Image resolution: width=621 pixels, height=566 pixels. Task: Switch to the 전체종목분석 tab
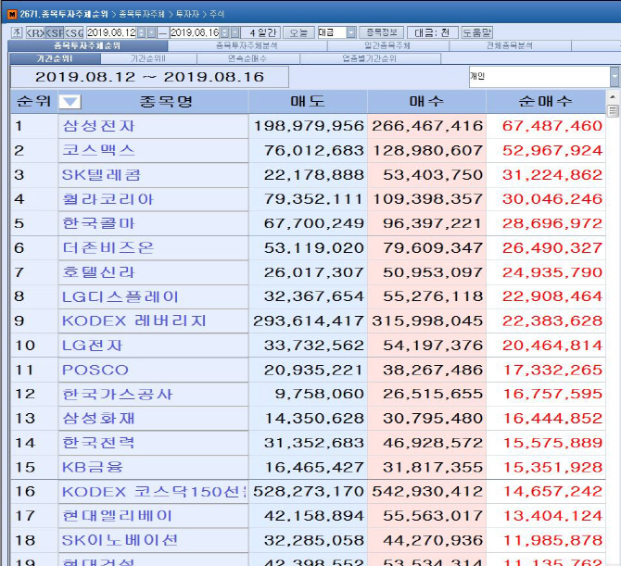pyautogui.click(x=510, y=45)
